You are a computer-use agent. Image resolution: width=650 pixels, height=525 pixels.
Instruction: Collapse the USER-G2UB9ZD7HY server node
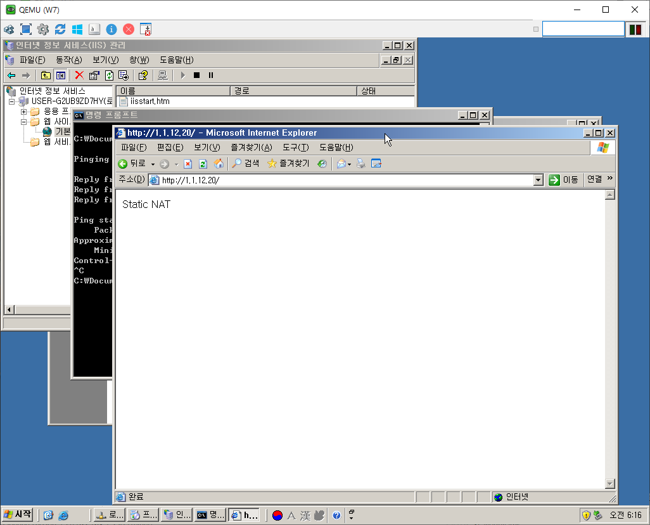(11, 101)
